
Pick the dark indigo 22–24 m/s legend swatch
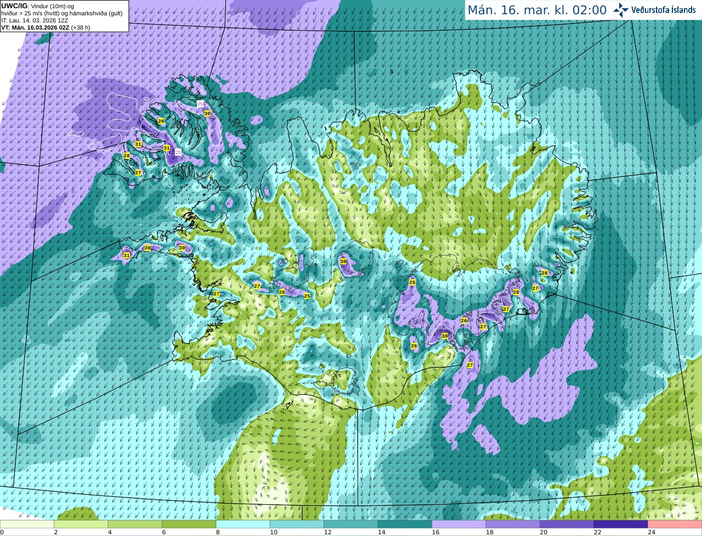(x=621, y=524)
